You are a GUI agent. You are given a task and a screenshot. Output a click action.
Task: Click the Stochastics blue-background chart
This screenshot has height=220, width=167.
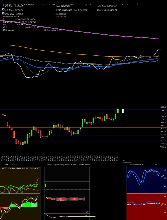[x=147, y=180]
